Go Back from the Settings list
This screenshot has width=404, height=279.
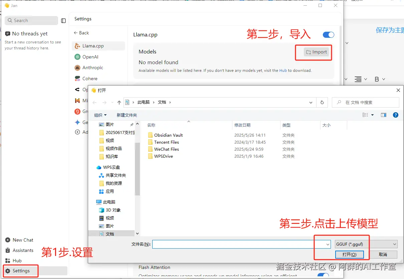[81, 33]
